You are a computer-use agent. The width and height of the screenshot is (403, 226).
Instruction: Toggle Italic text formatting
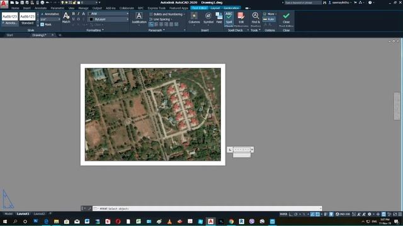click(78, 14)
